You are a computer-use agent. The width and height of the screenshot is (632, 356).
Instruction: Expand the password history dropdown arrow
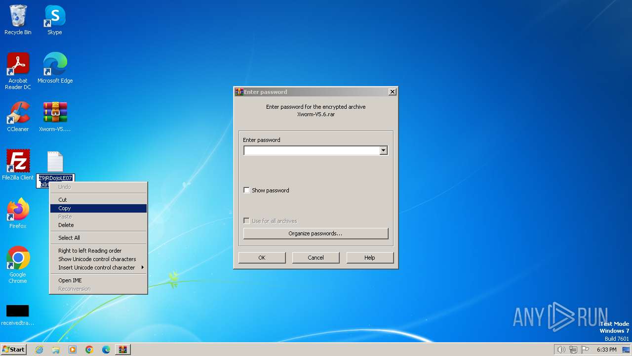384,150
